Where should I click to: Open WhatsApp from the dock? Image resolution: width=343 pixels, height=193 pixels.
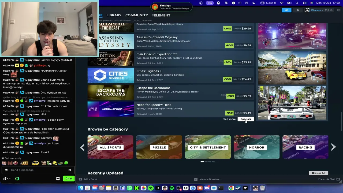click(130, 188)
